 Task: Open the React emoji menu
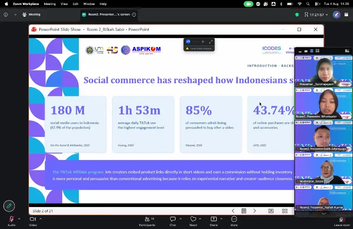193,221
